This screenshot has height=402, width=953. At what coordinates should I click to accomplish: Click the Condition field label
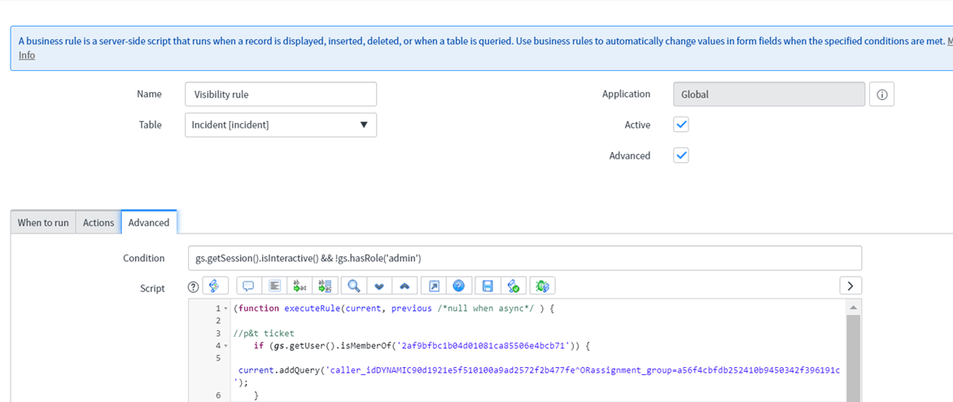[x=144, y=258]
